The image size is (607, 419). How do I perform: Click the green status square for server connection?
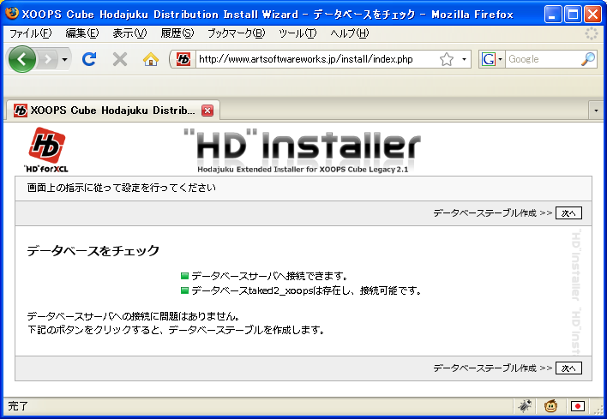click(184, 276)
